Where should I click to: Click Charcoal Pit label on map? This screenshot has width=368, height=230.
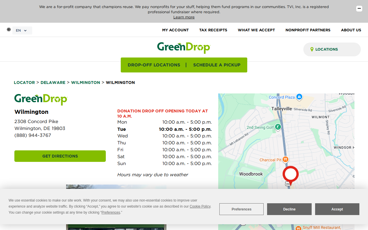point(271,160)
